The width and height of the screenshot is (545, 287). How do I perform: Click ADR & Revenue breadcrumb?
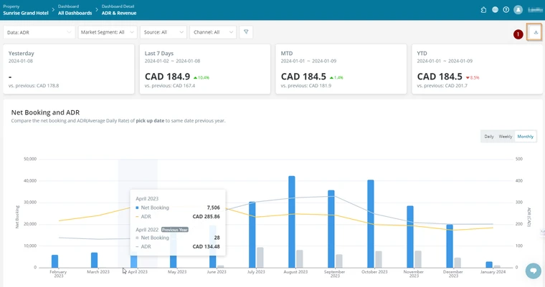click(x=119, y=13)
